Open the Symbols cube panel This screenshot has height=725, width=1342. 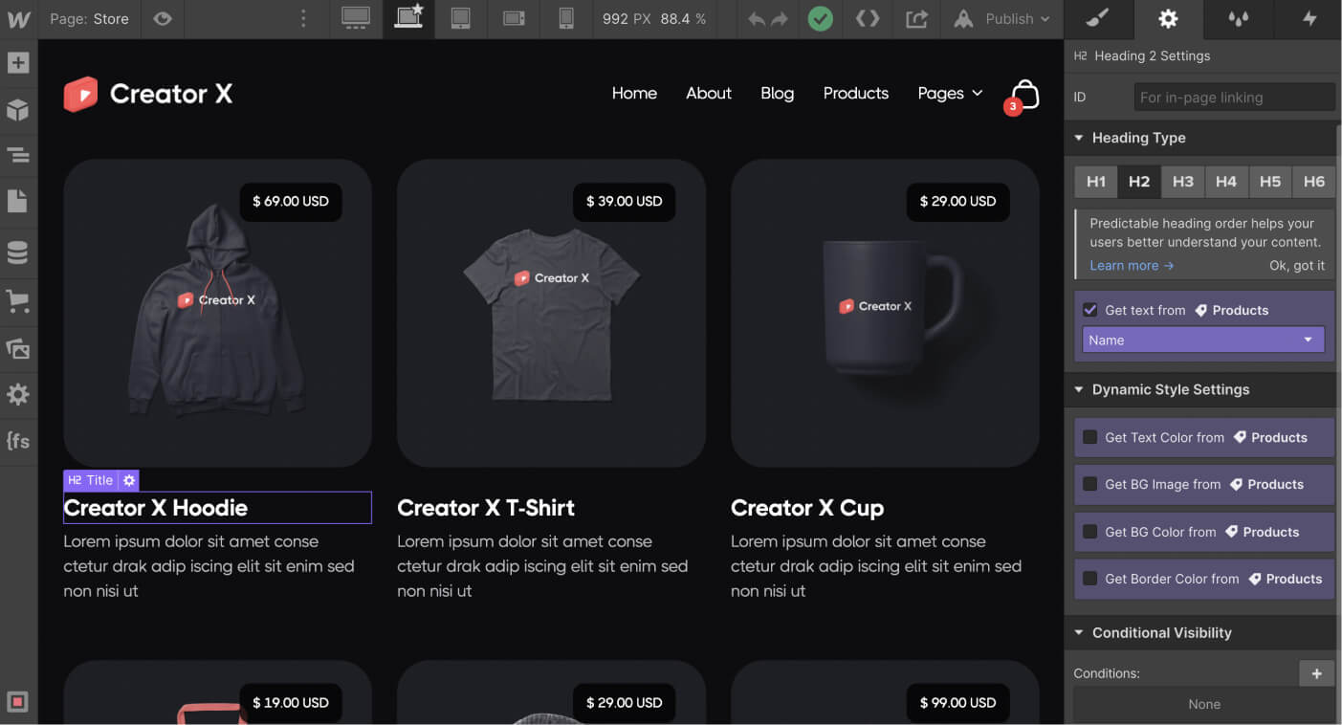coord(18,110)
